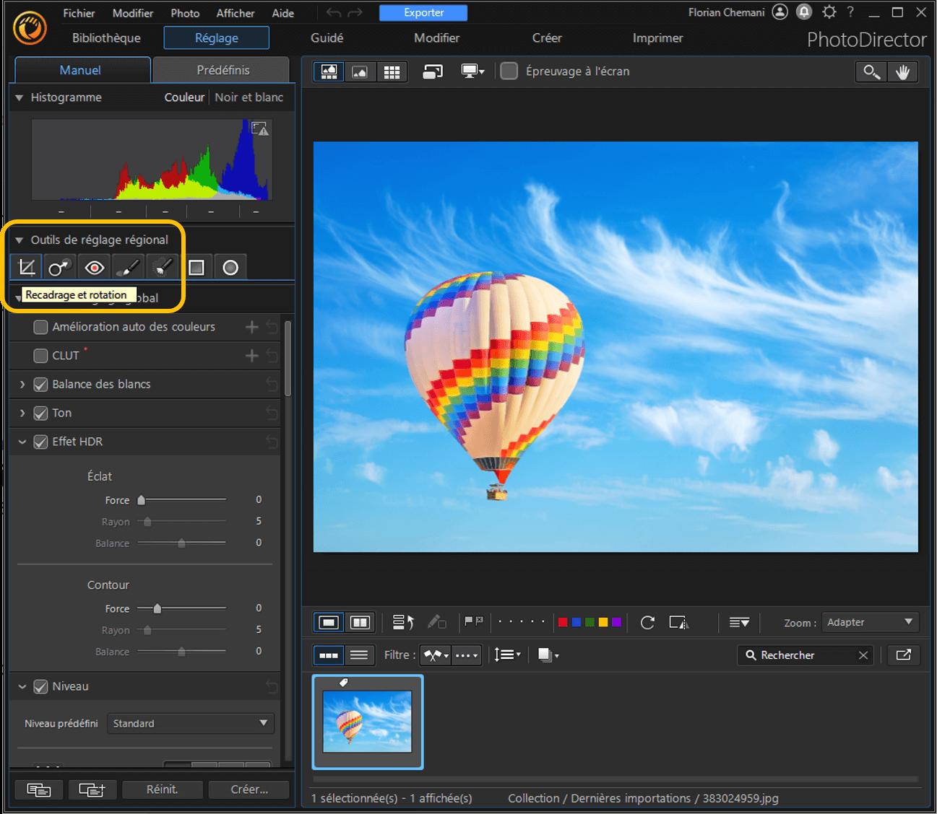Select the red-eye removal tool
The image size is (937, 814).
[x=94, y=268]
